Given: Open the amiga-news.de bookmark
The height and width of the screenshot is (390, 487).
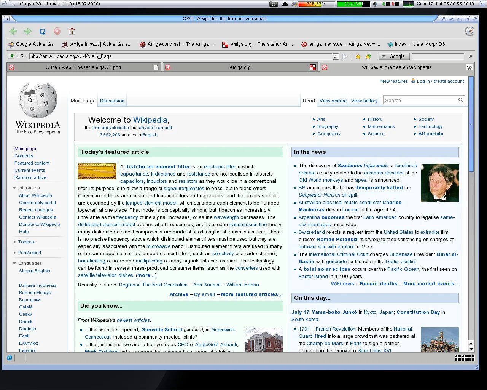Looking at the screenshot, I should pos(341,44).
